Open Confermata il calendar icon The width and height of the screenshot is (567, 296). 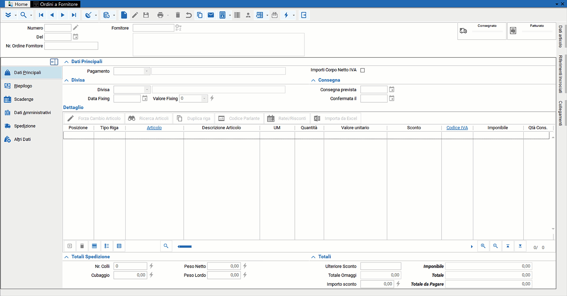392,98
